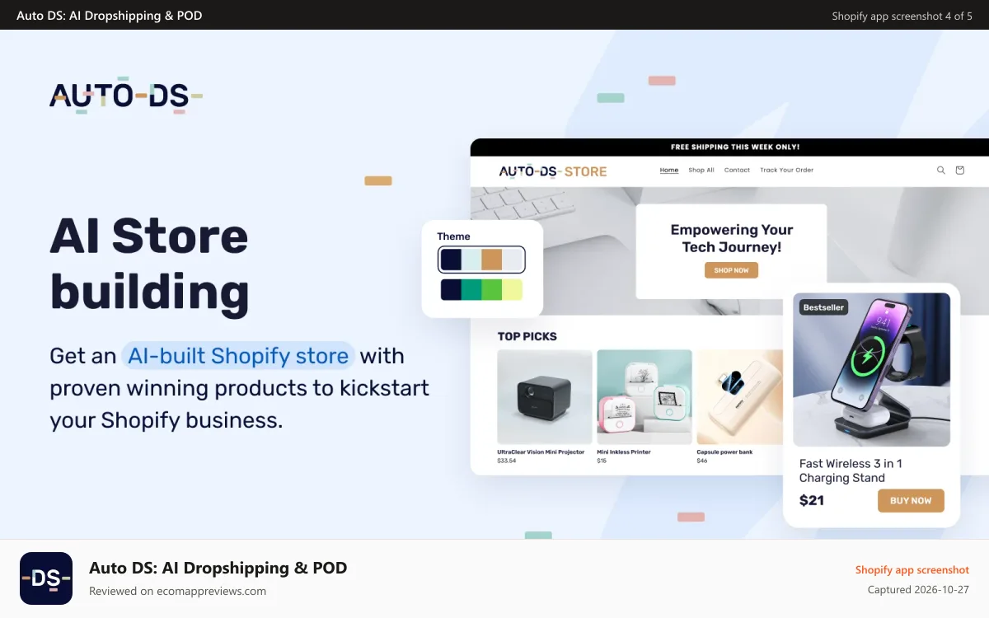Select the teal swatch in second theme
The height and width of the screenshot is (618, 989).
tap(471, 289)
